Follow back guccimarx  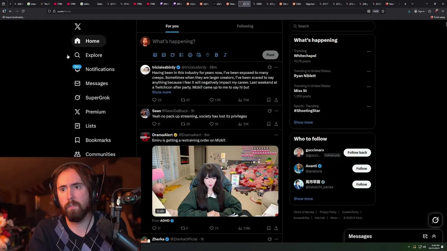[x=357, y=153]
